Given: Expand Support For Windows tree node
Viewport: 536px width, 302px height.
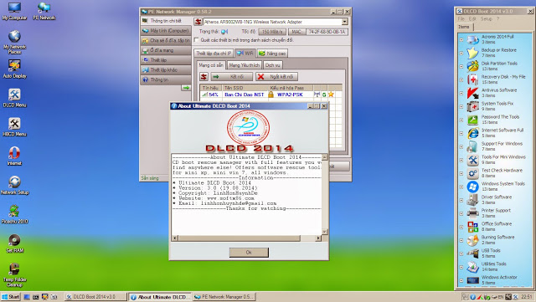Looking at the screenshot, I should point(461,146).
